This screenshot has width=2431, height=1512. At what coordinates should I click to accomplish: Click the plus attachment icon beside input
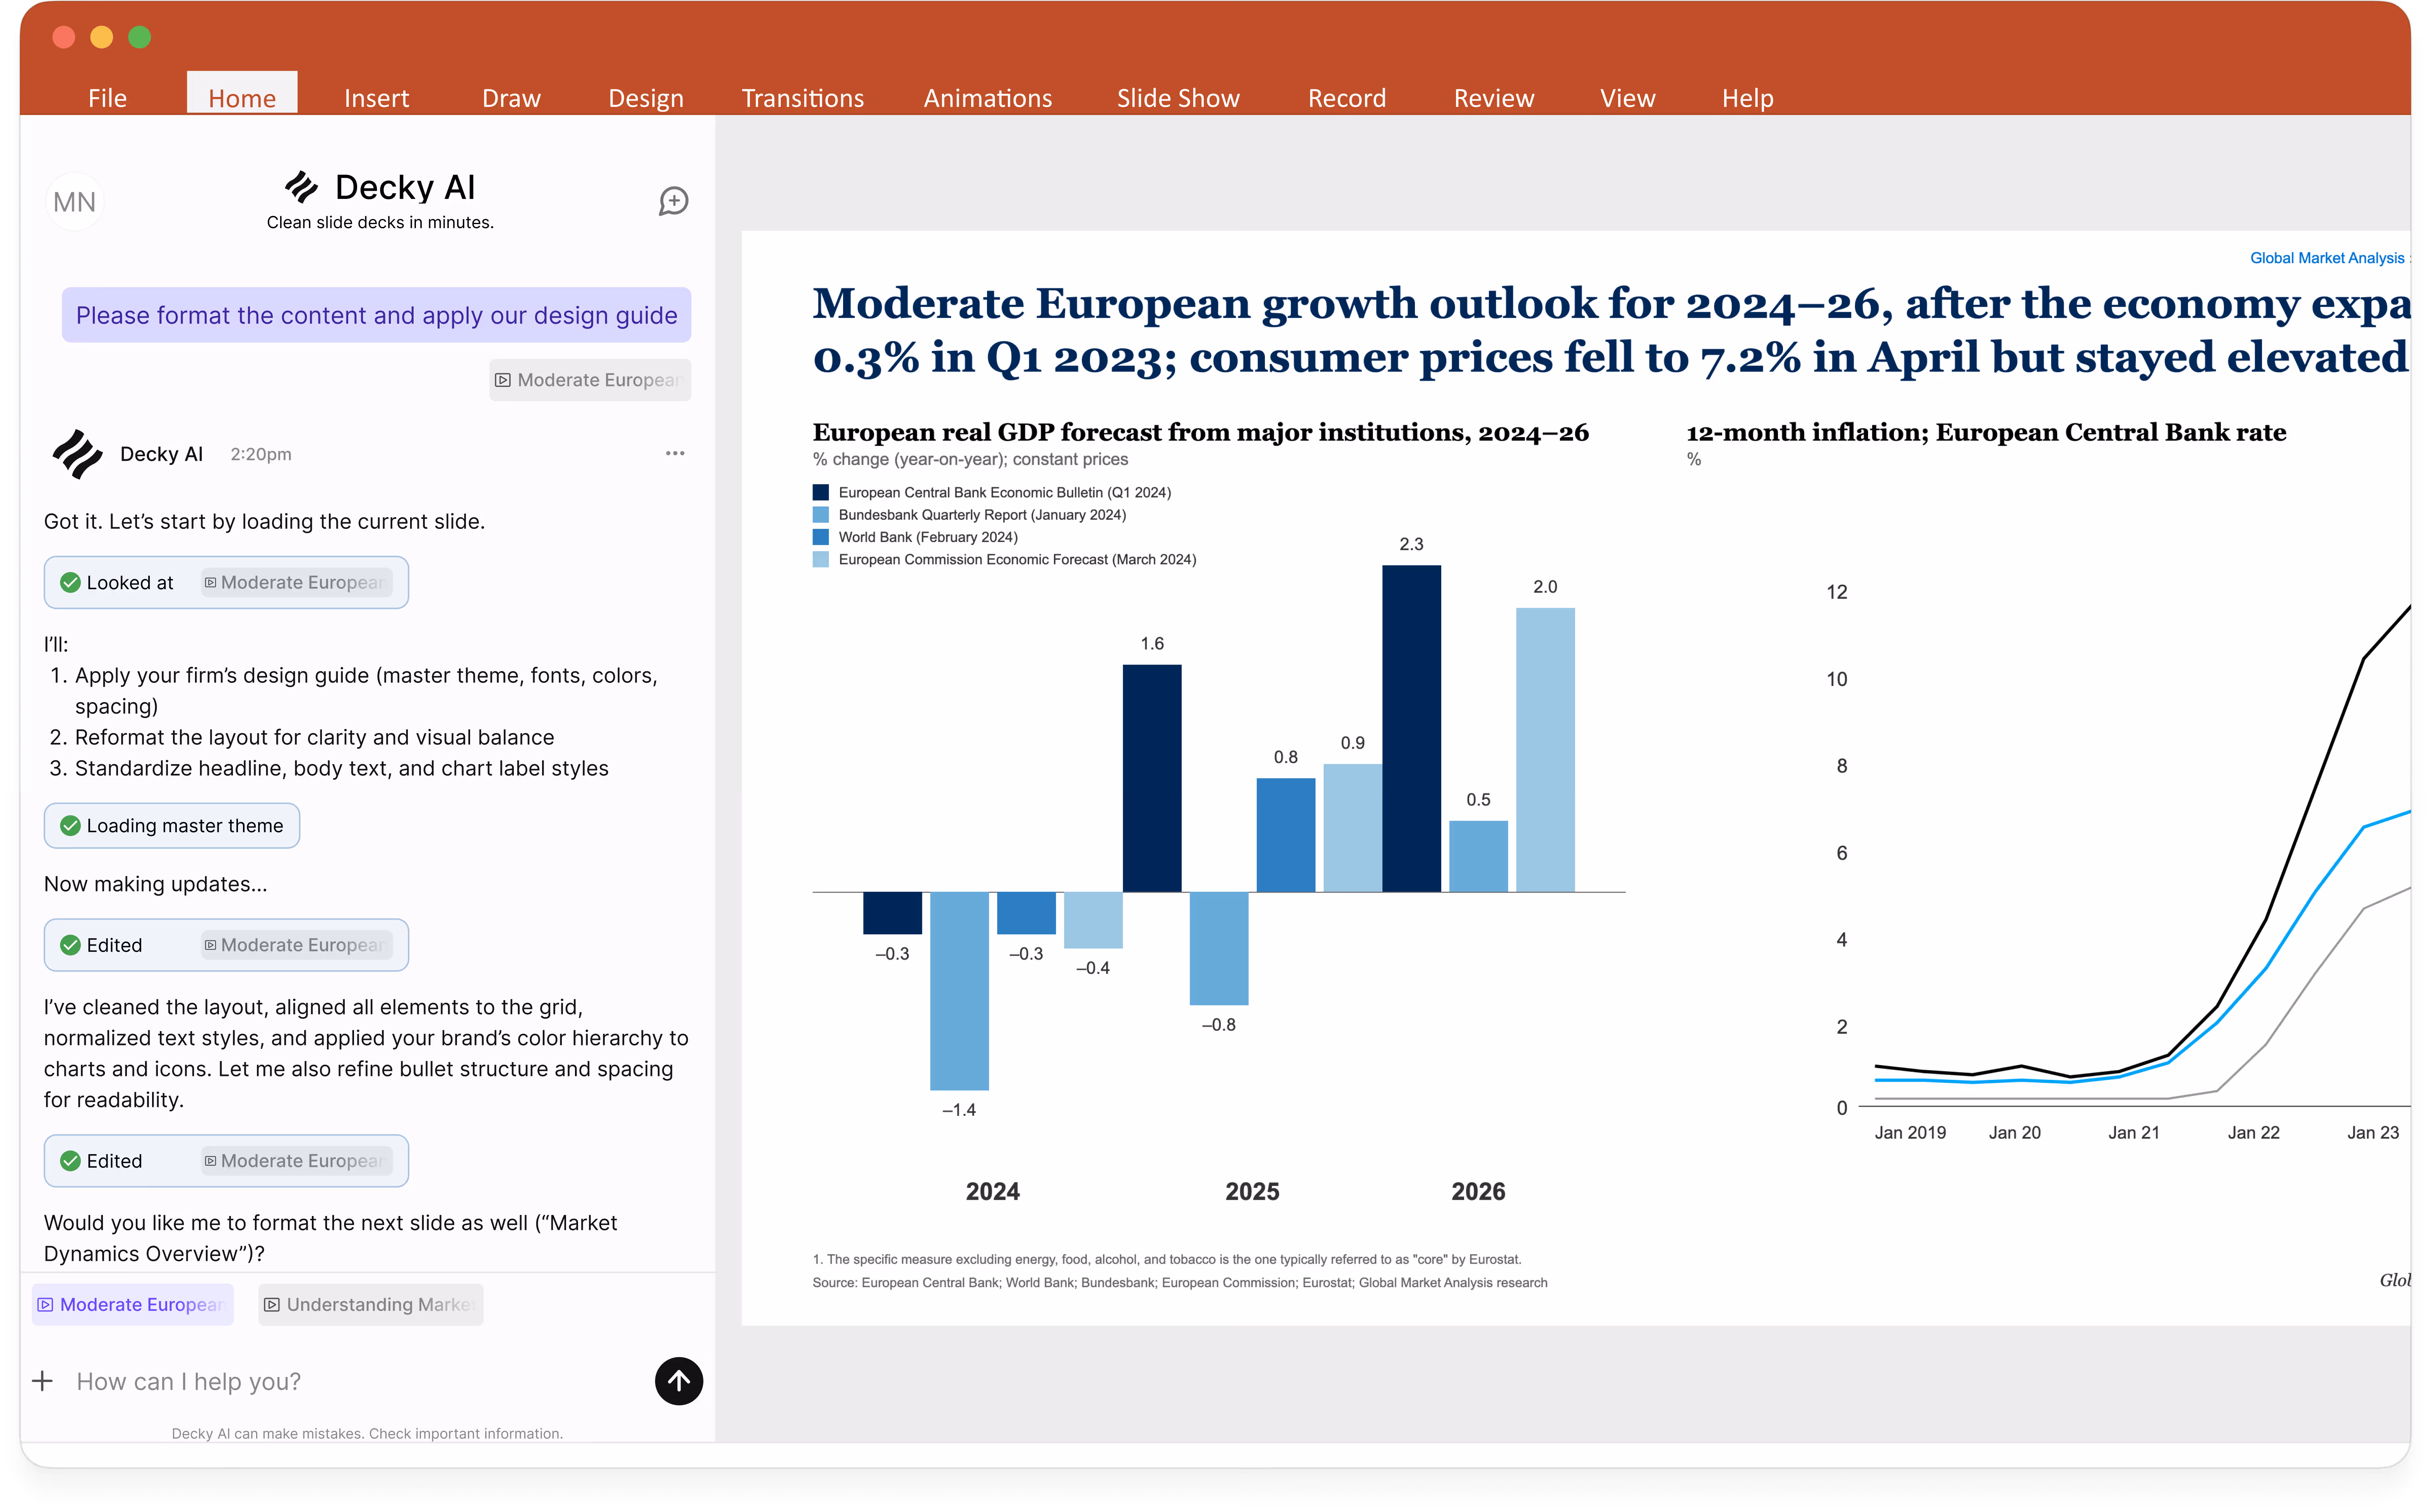[42, 1381]
